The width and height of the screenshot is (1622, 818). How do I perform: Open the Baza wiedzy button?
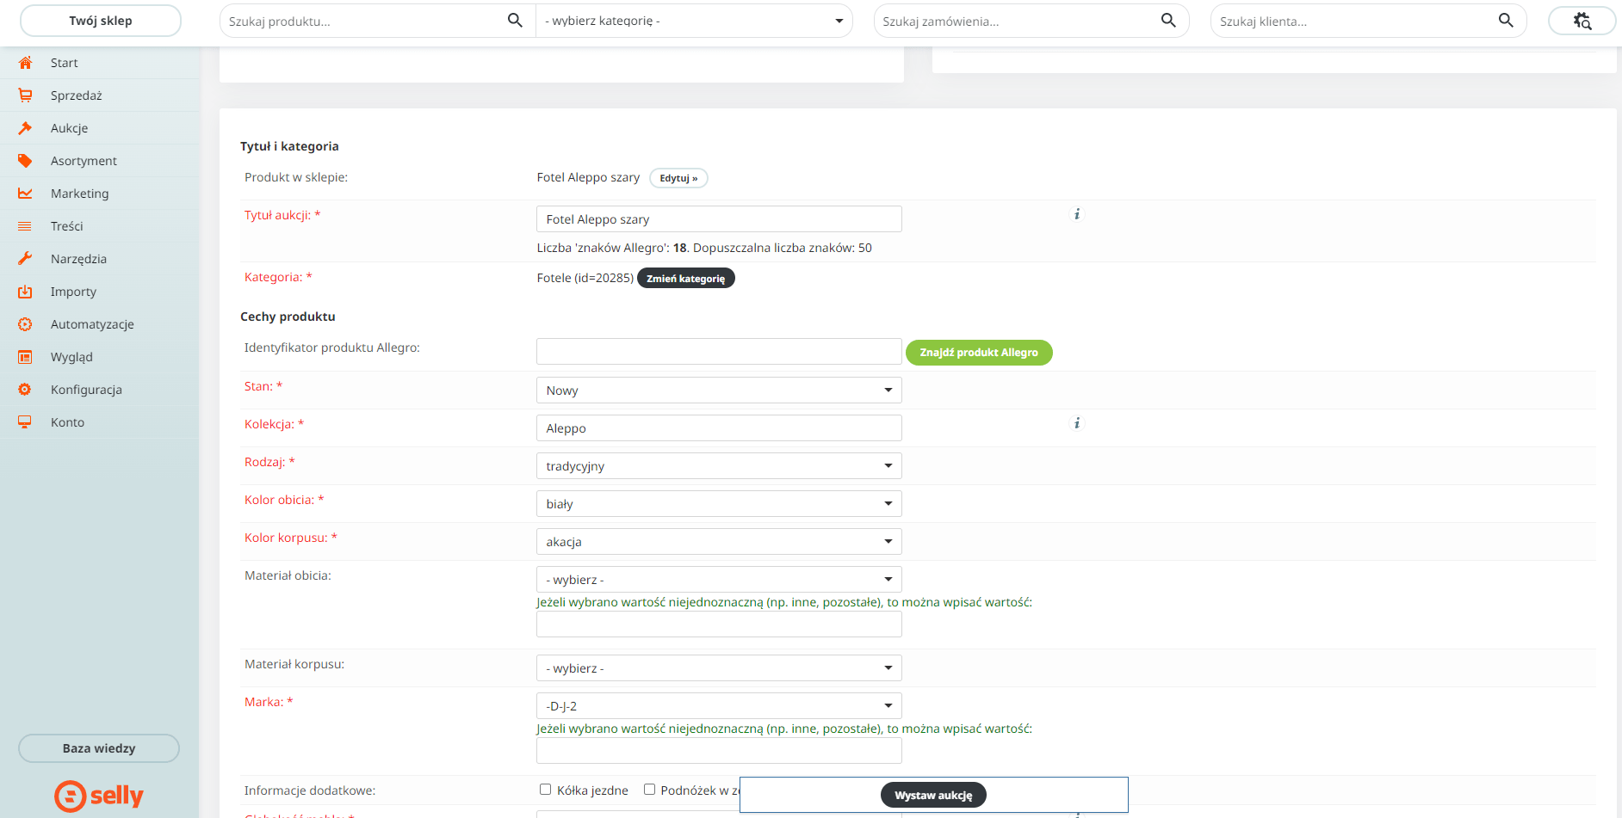tap(99, 748)
